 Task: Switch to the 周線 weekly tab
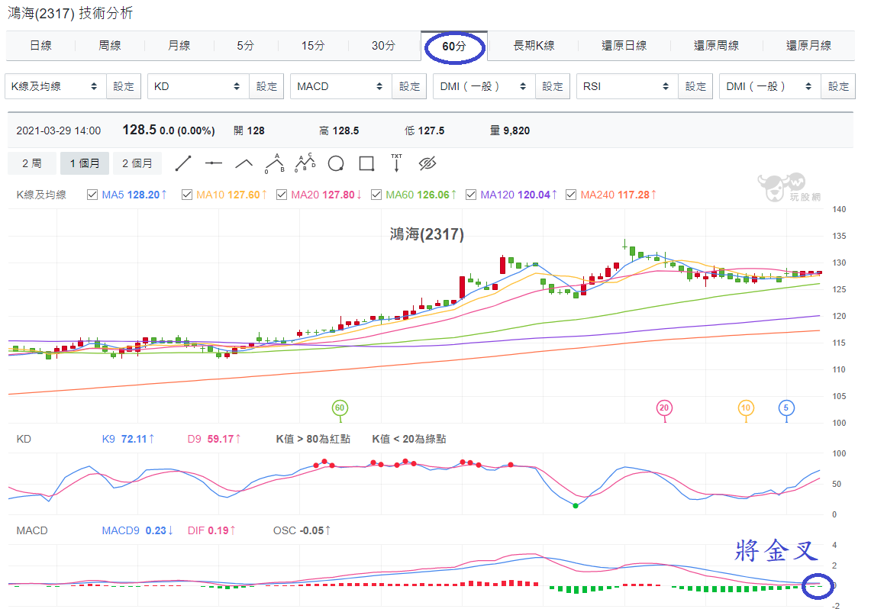click(x=109, y=46)
